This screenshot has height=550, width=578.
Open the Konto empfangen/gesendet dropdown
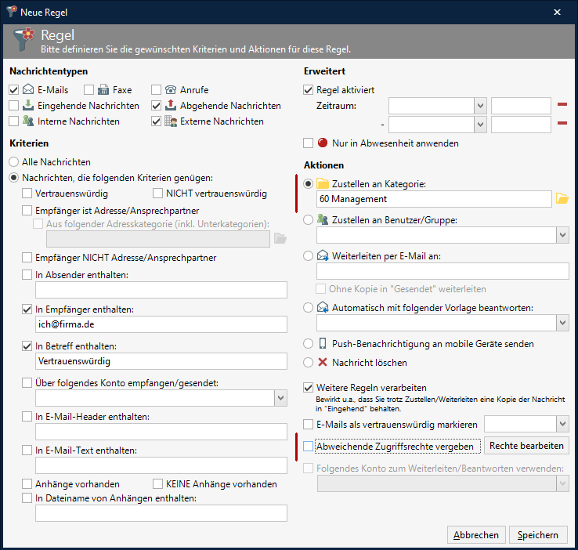tap(280, 398)
